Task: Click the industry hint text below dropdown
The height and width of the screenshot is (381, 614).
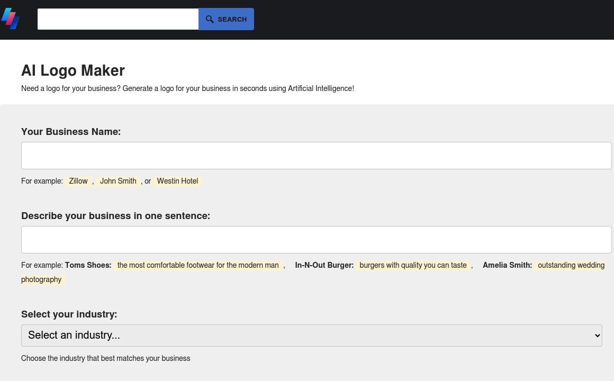Action: [105, 358]
